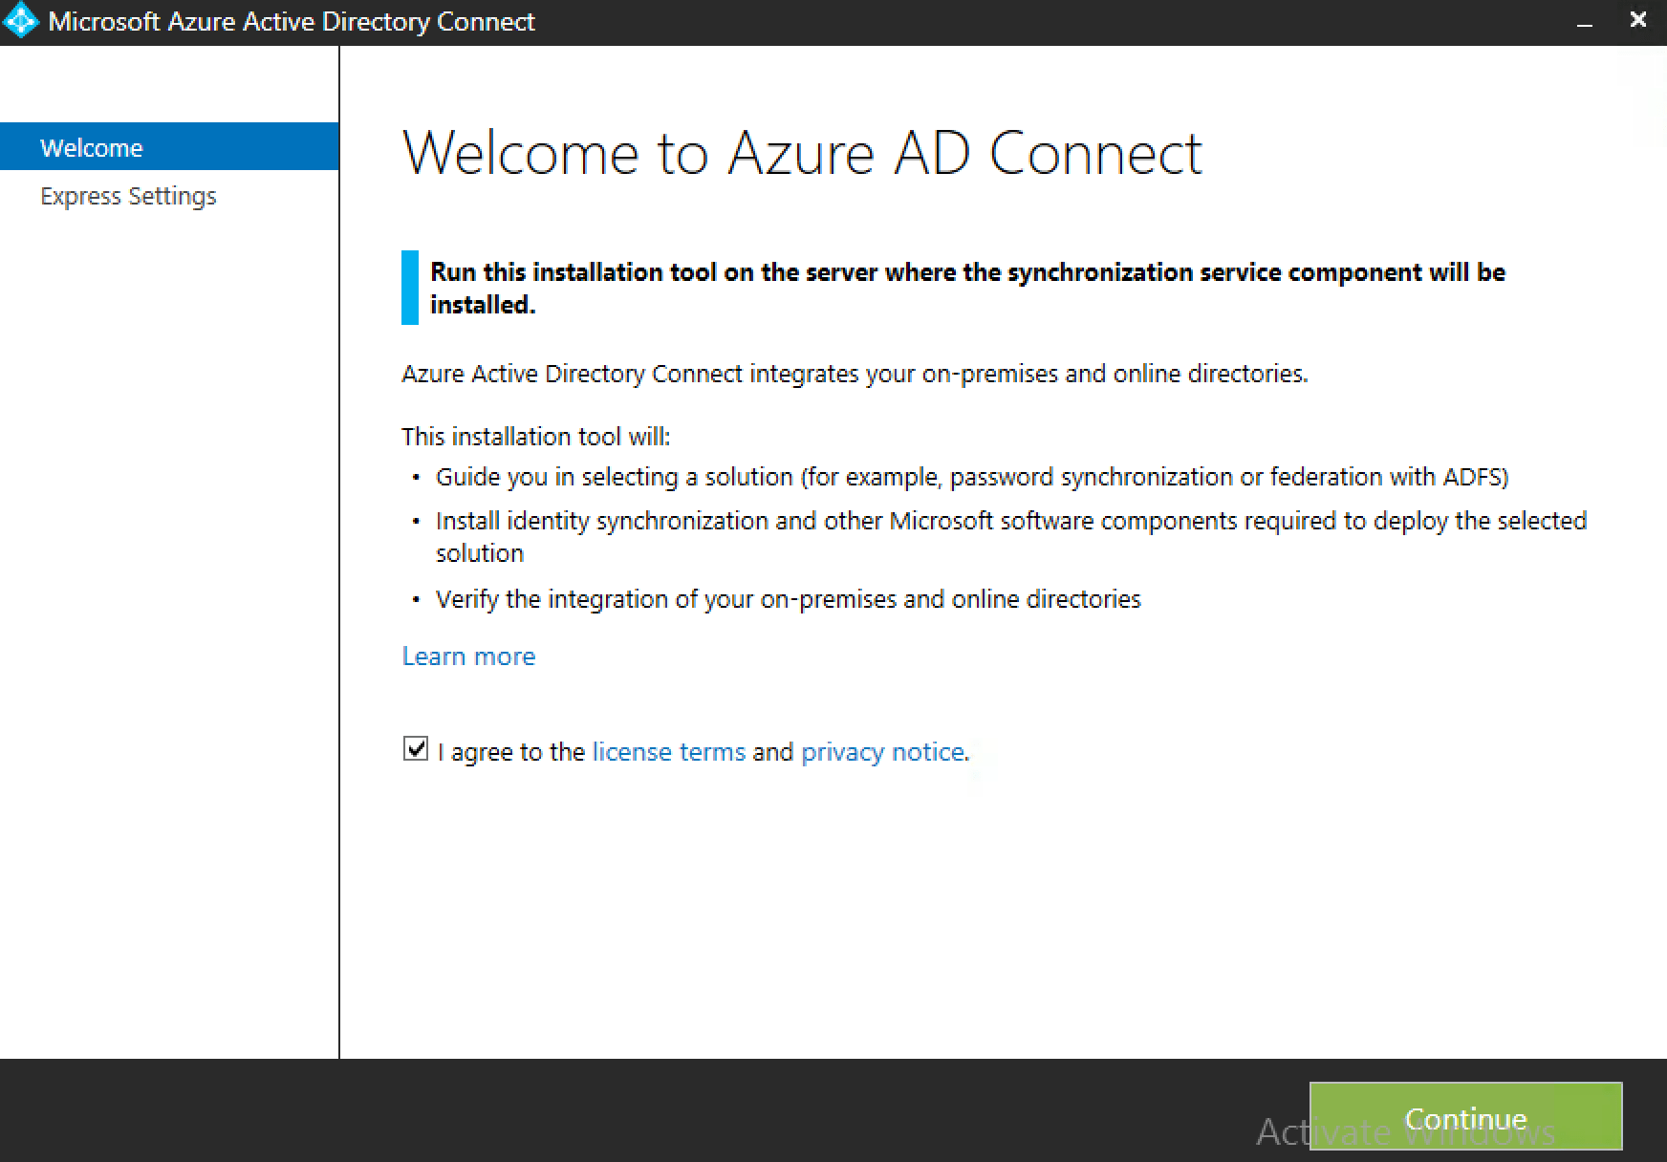Open the Express Settings step

pos(128,195)
